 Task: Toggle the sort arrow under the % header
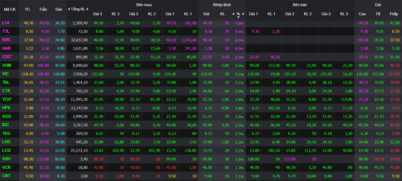(x=238, y=17)
